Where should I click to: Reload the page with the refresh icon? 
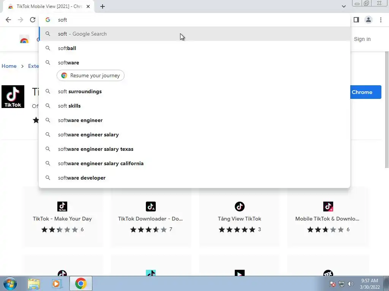pos(33,20)
